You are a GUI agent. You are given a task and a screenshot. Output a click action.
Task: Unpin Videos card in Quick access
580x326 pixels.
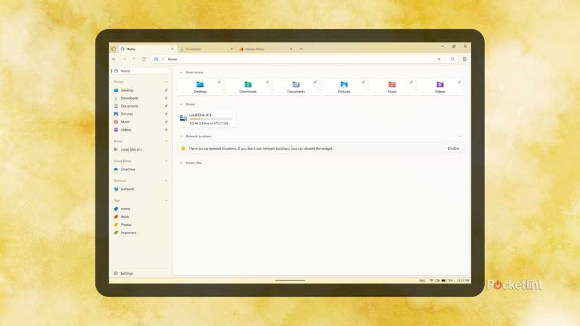click(459, 82)
